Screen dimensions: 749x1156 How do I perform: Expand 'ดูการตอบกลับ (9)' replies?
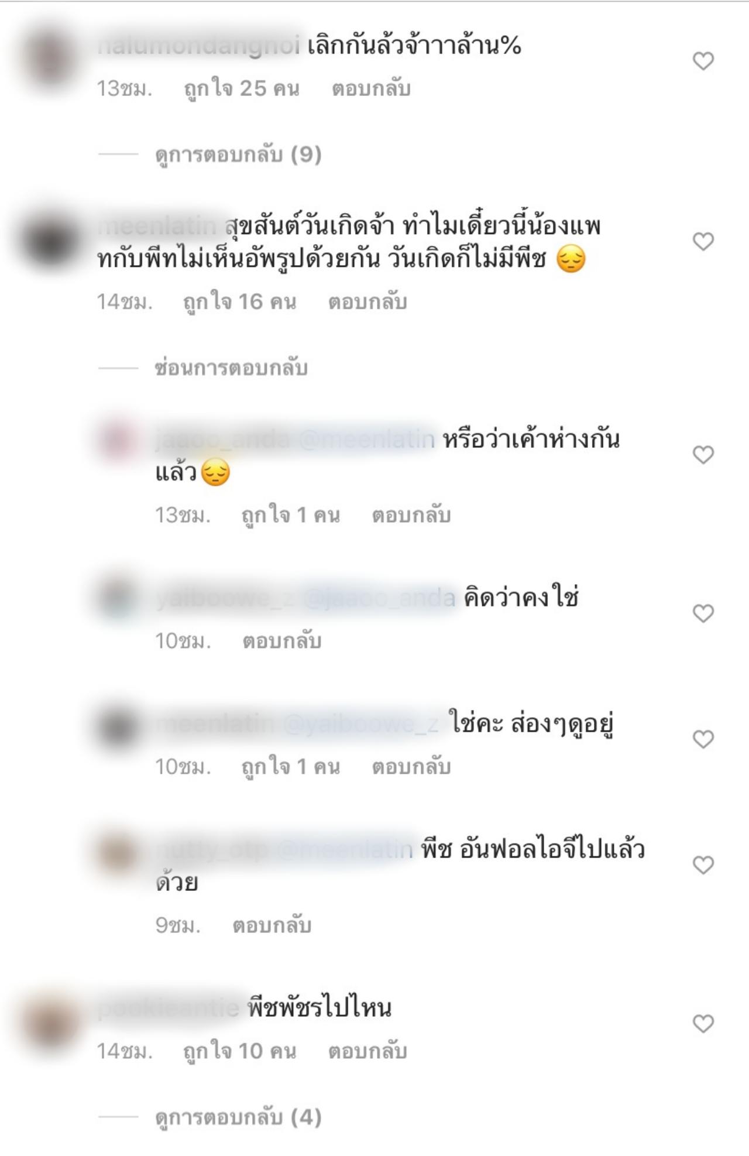[x=238, y=155]
